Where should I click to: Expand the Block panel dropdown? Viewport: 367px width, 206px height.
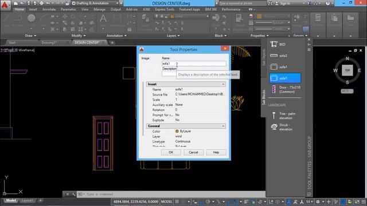coord(220,35)
